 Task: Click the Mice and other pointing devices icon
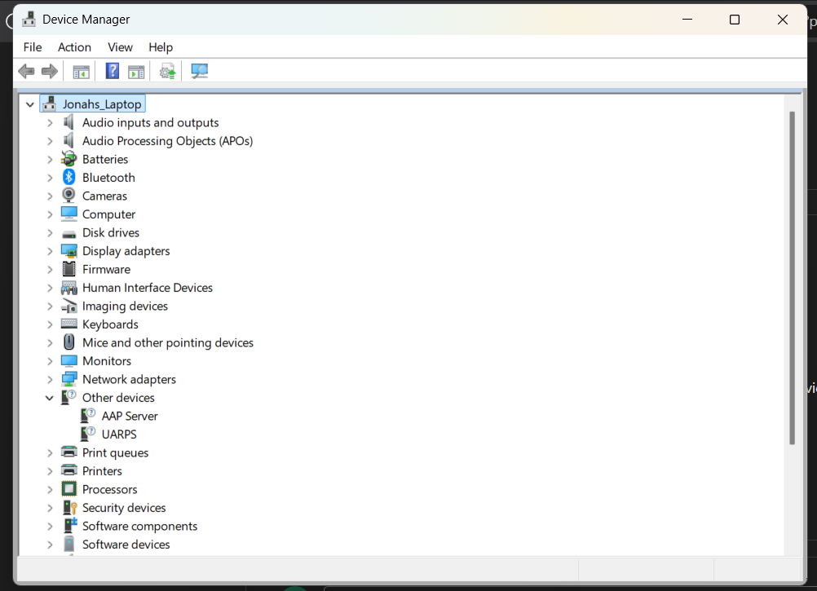[x=68, y=342]
